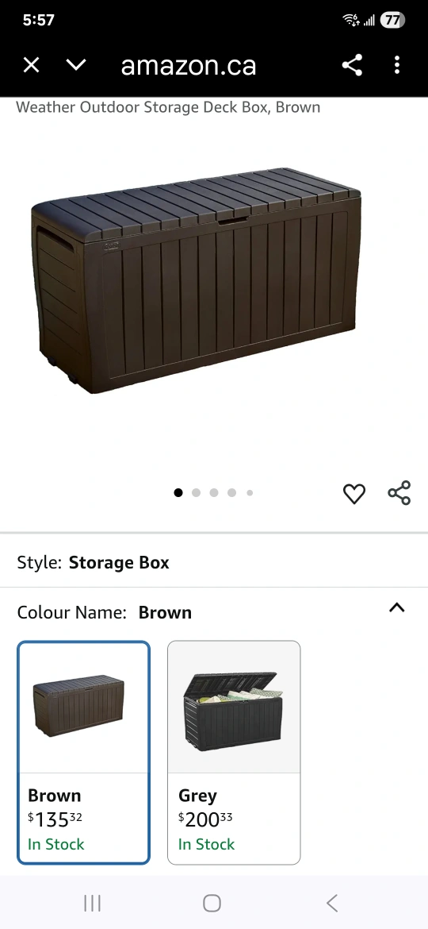The width and height of the screenshot is (428, 929).
Task: Collapse the Colour Name section
Action: point(396,607)
